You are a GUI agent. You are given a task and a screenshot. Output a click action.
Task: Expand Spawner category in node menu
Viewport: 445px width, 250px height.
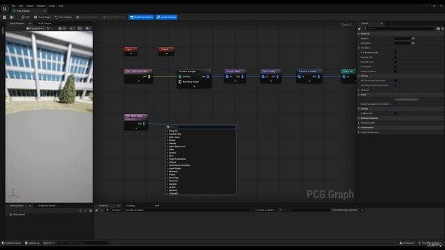pyautogui.click(x=172, y=190)
